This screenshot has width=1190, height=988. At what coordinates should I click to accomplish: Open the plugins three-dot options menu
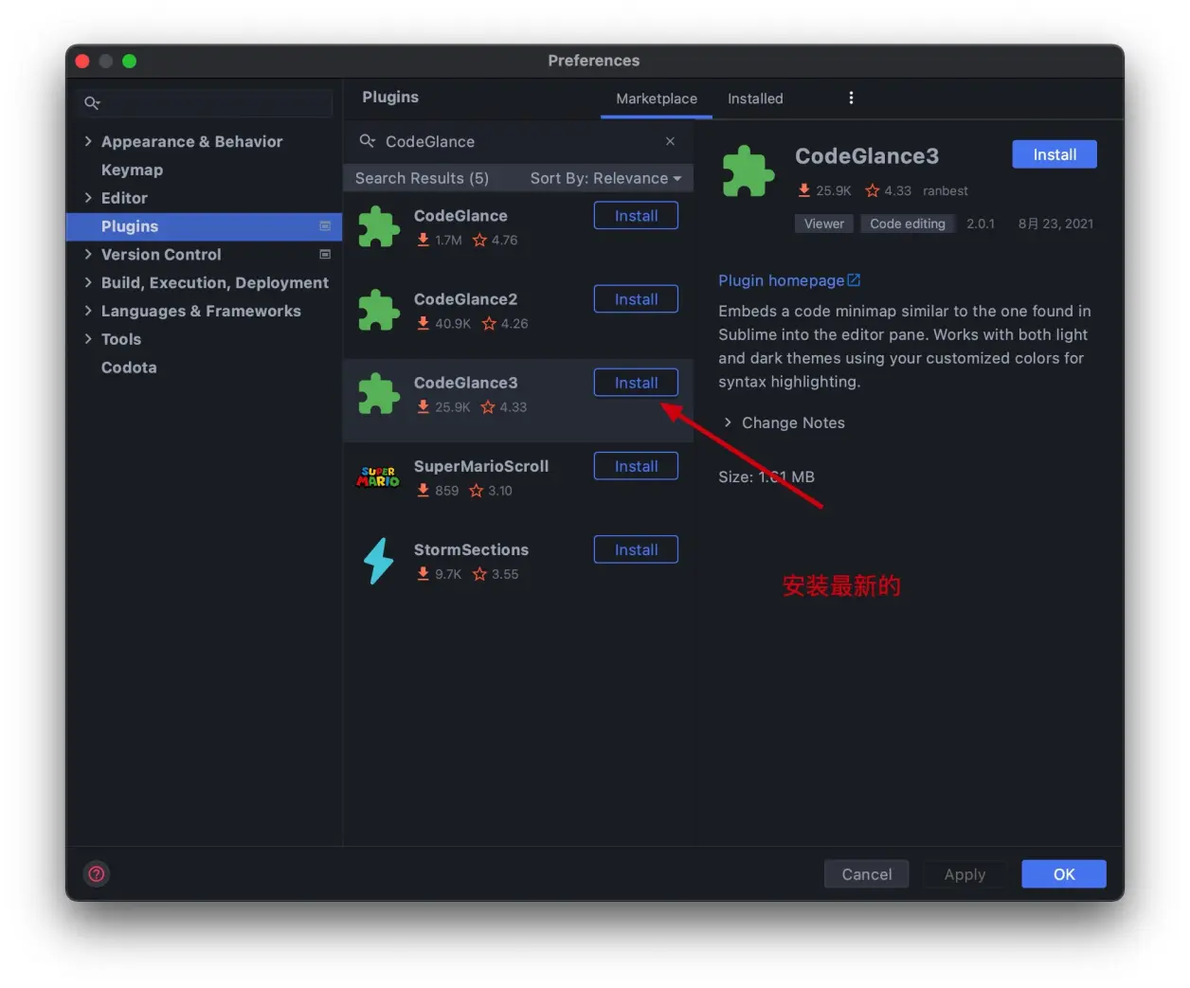tap(851, 98)
